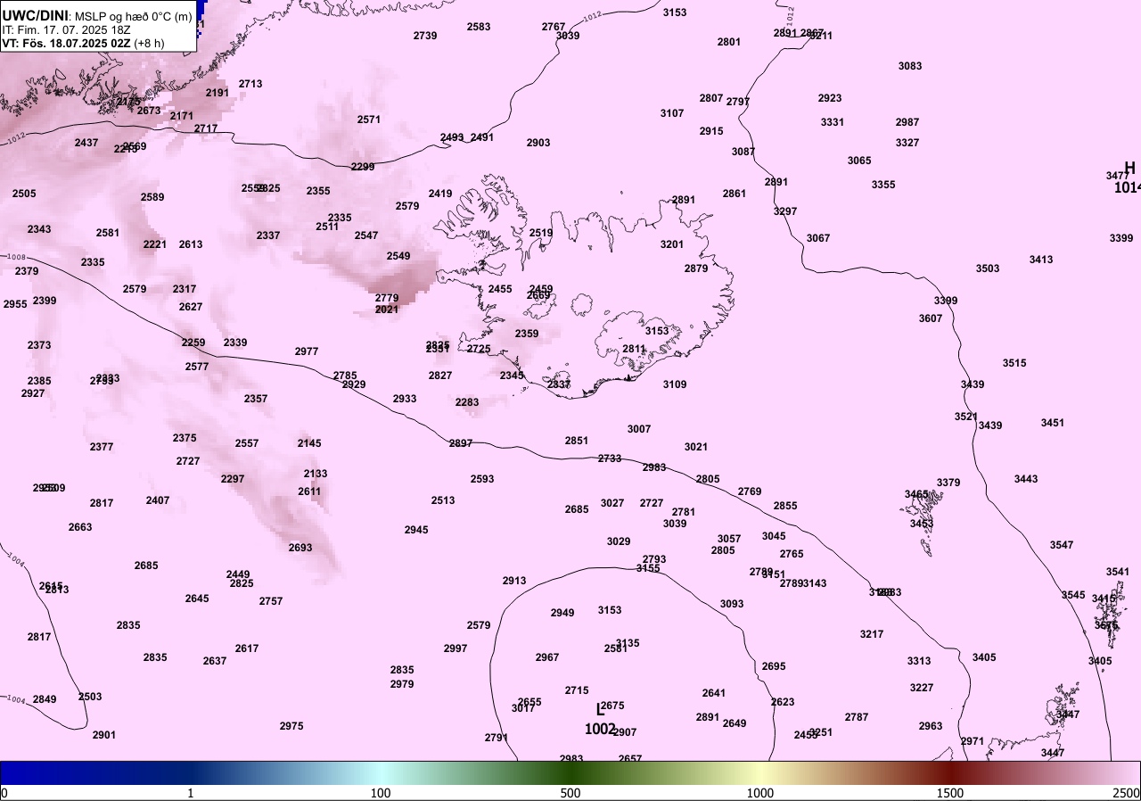This screenshot has height=801, width=1141.
Task: Pick the value '3201' over Iceland
Action: click(x=672, y=244)
